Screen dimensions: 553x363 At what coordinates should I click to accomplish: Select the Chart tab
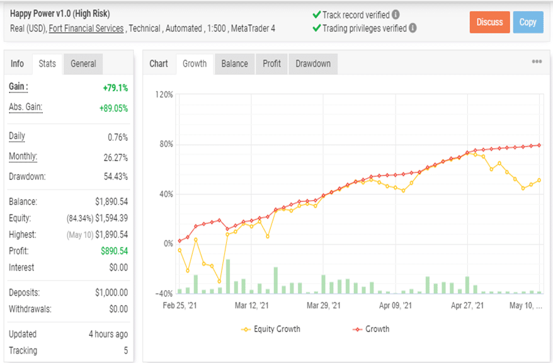(x=159, y=64)
